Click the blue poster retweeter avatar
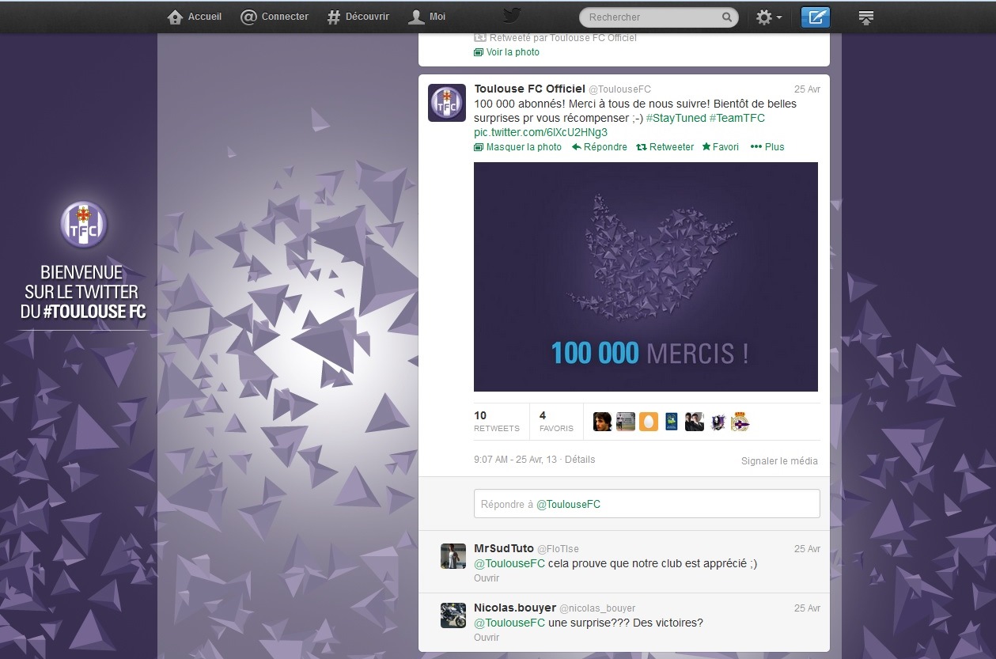The height and width of the screenshot is (659, 996). click(672, 422)
